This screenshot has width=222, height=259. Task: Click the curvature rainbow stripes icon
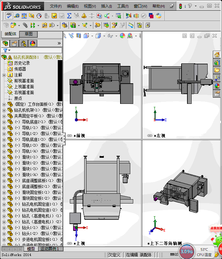(x=136, y=16)
